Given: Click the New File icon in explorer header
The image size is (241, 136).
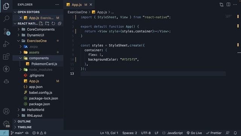Looking at the screenshot, I should click(x=41, y=23).
